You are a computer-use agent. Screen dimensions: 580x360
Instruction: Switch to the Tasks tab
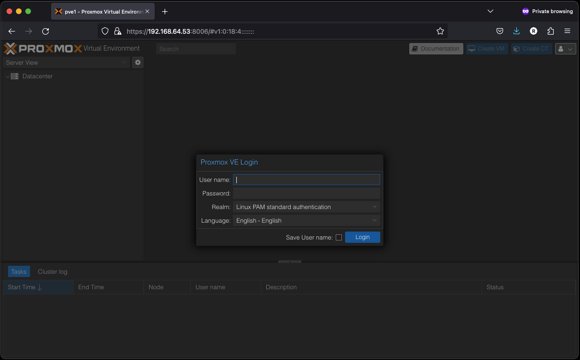(19, 271)
